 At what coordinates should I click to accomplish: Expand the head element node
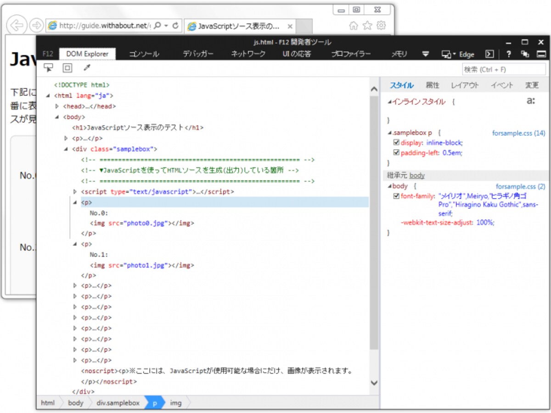(x=57, y=106)
